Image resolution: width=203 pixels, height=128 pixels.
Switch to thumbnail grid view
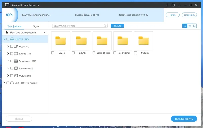coord(185,26)
